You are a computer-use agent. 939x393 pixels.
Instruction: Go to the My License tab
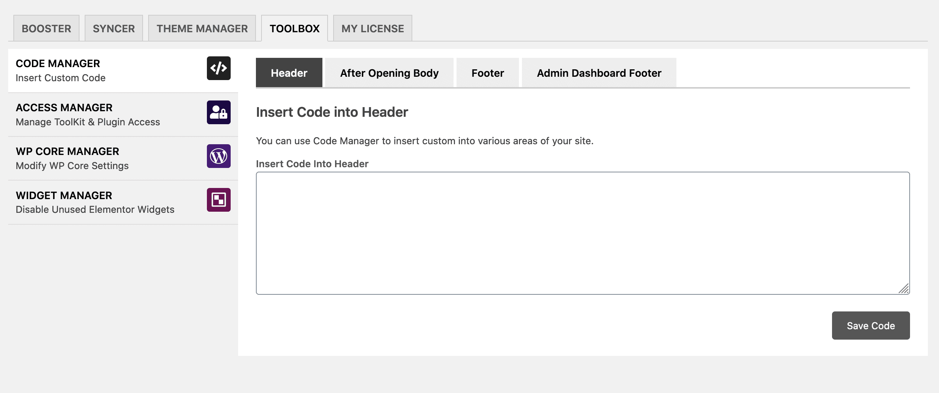[373, 29]
